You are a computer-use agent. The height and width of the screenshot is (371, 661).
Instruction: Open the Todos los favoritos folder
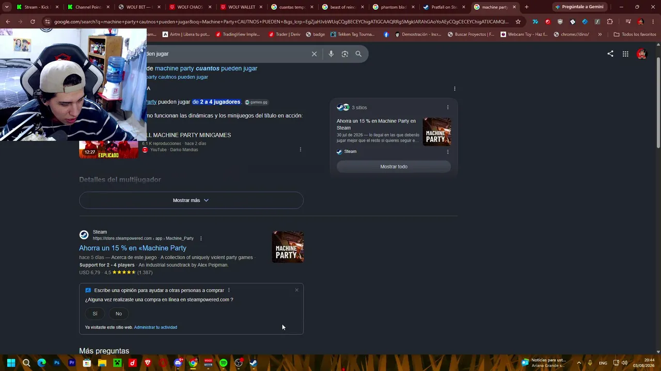pos(635,35)
